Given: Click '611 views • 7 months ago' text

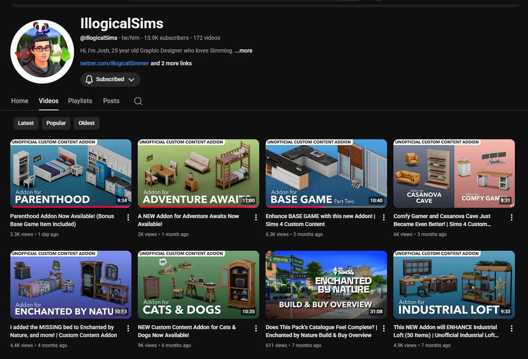Looking at the screenshot, I should [293, 345].
